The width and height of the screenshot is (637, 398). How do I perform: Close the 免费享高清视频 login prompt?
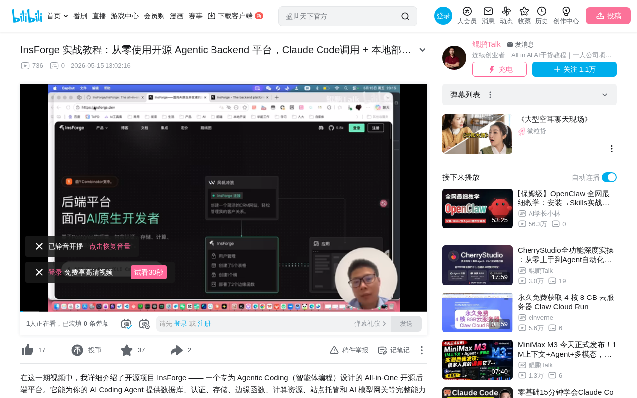(x=39, y=272)
